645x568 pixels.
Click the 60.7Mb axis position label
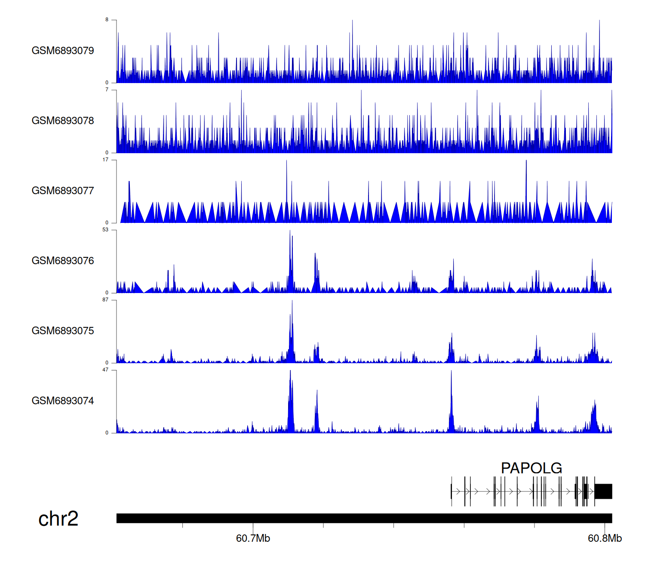253,538
